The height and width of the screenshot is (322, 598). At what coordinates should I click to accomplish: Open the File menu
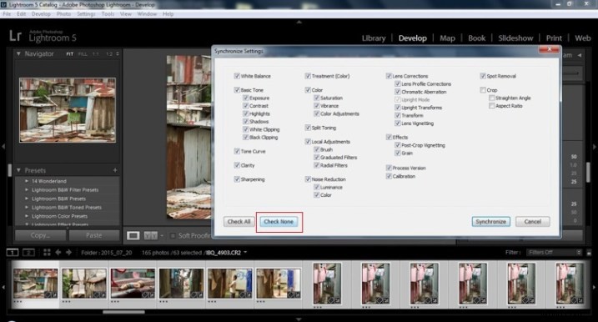(7, 13)
